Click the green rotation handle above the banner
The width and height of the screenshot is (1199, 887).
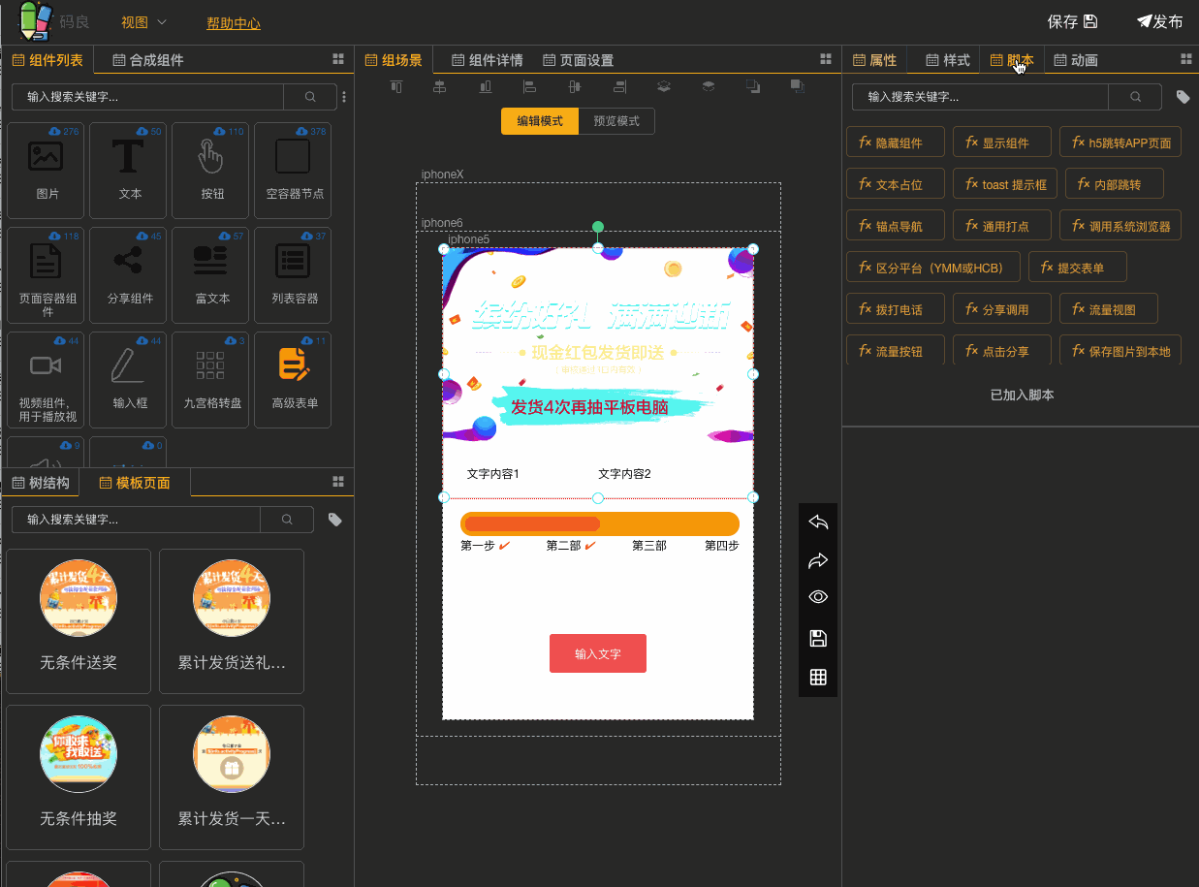598,227
